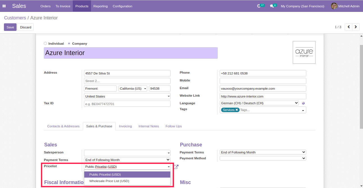The image size is (363, 188).
Task: Open the Language dropdown
Action: click(x=259, y=103)
